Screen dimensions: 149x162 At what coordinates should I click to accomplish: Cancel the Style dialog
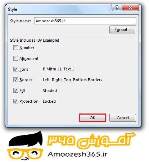(123, 118)
